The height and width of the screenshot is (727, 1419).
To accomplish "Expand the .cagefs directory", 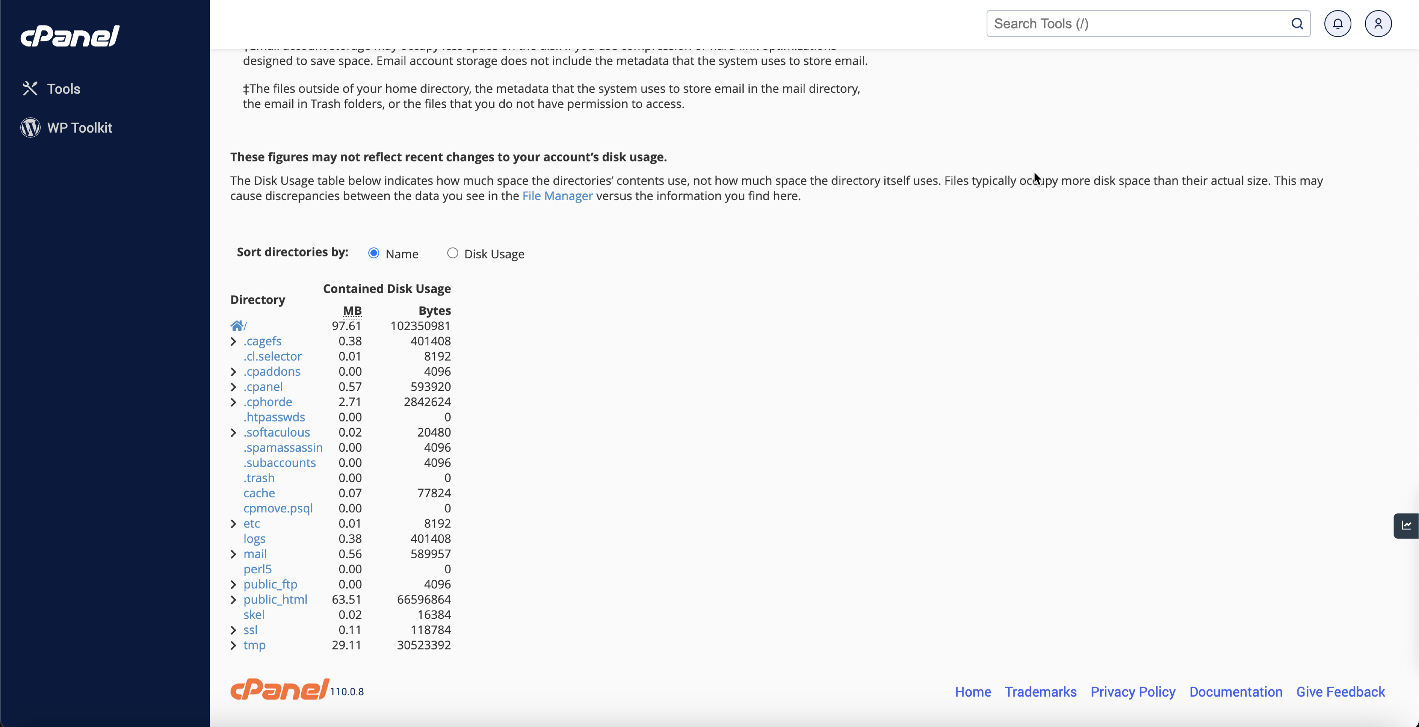I will point(234,341).
